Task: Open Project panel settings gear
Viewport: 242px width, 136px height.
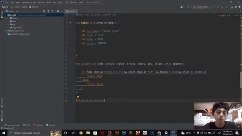Action: coord(57,11)
